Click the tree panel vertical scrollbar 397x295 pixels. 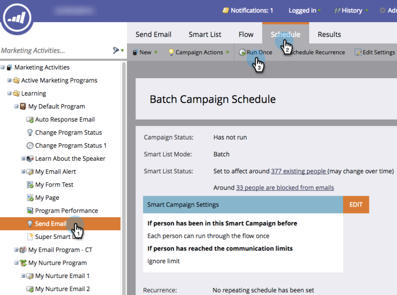point(124,177)
